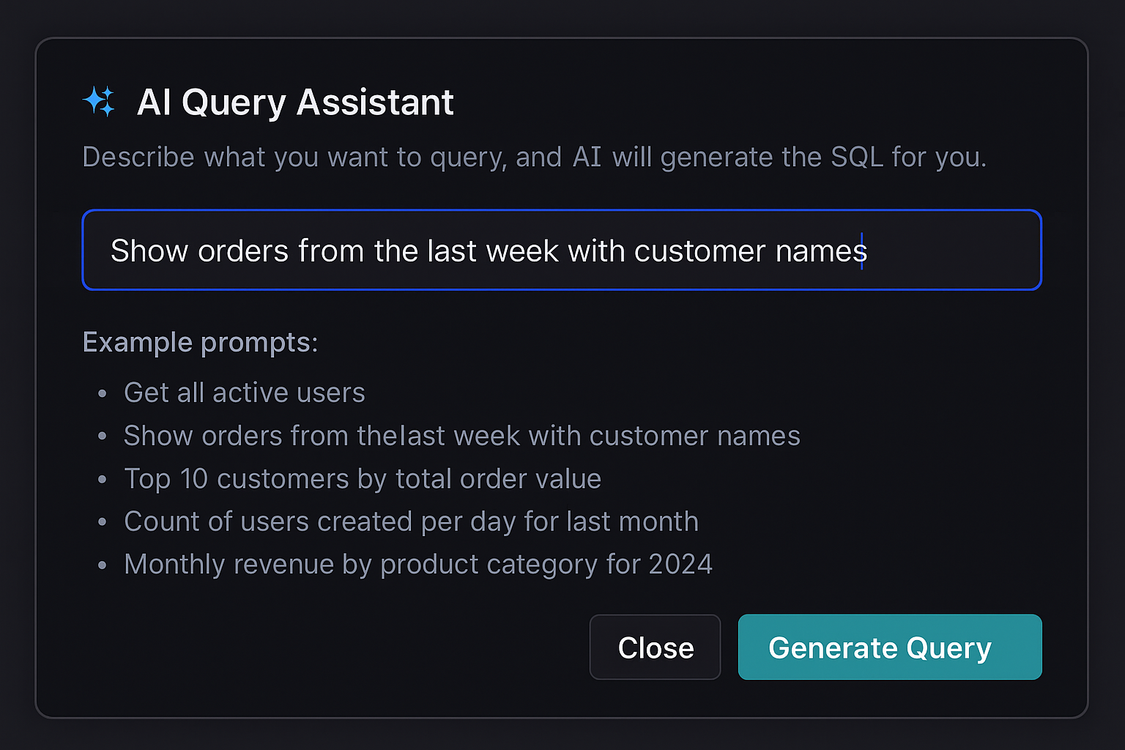
Task: Click inside the query description input field
Action: click(x=562, y=250)
